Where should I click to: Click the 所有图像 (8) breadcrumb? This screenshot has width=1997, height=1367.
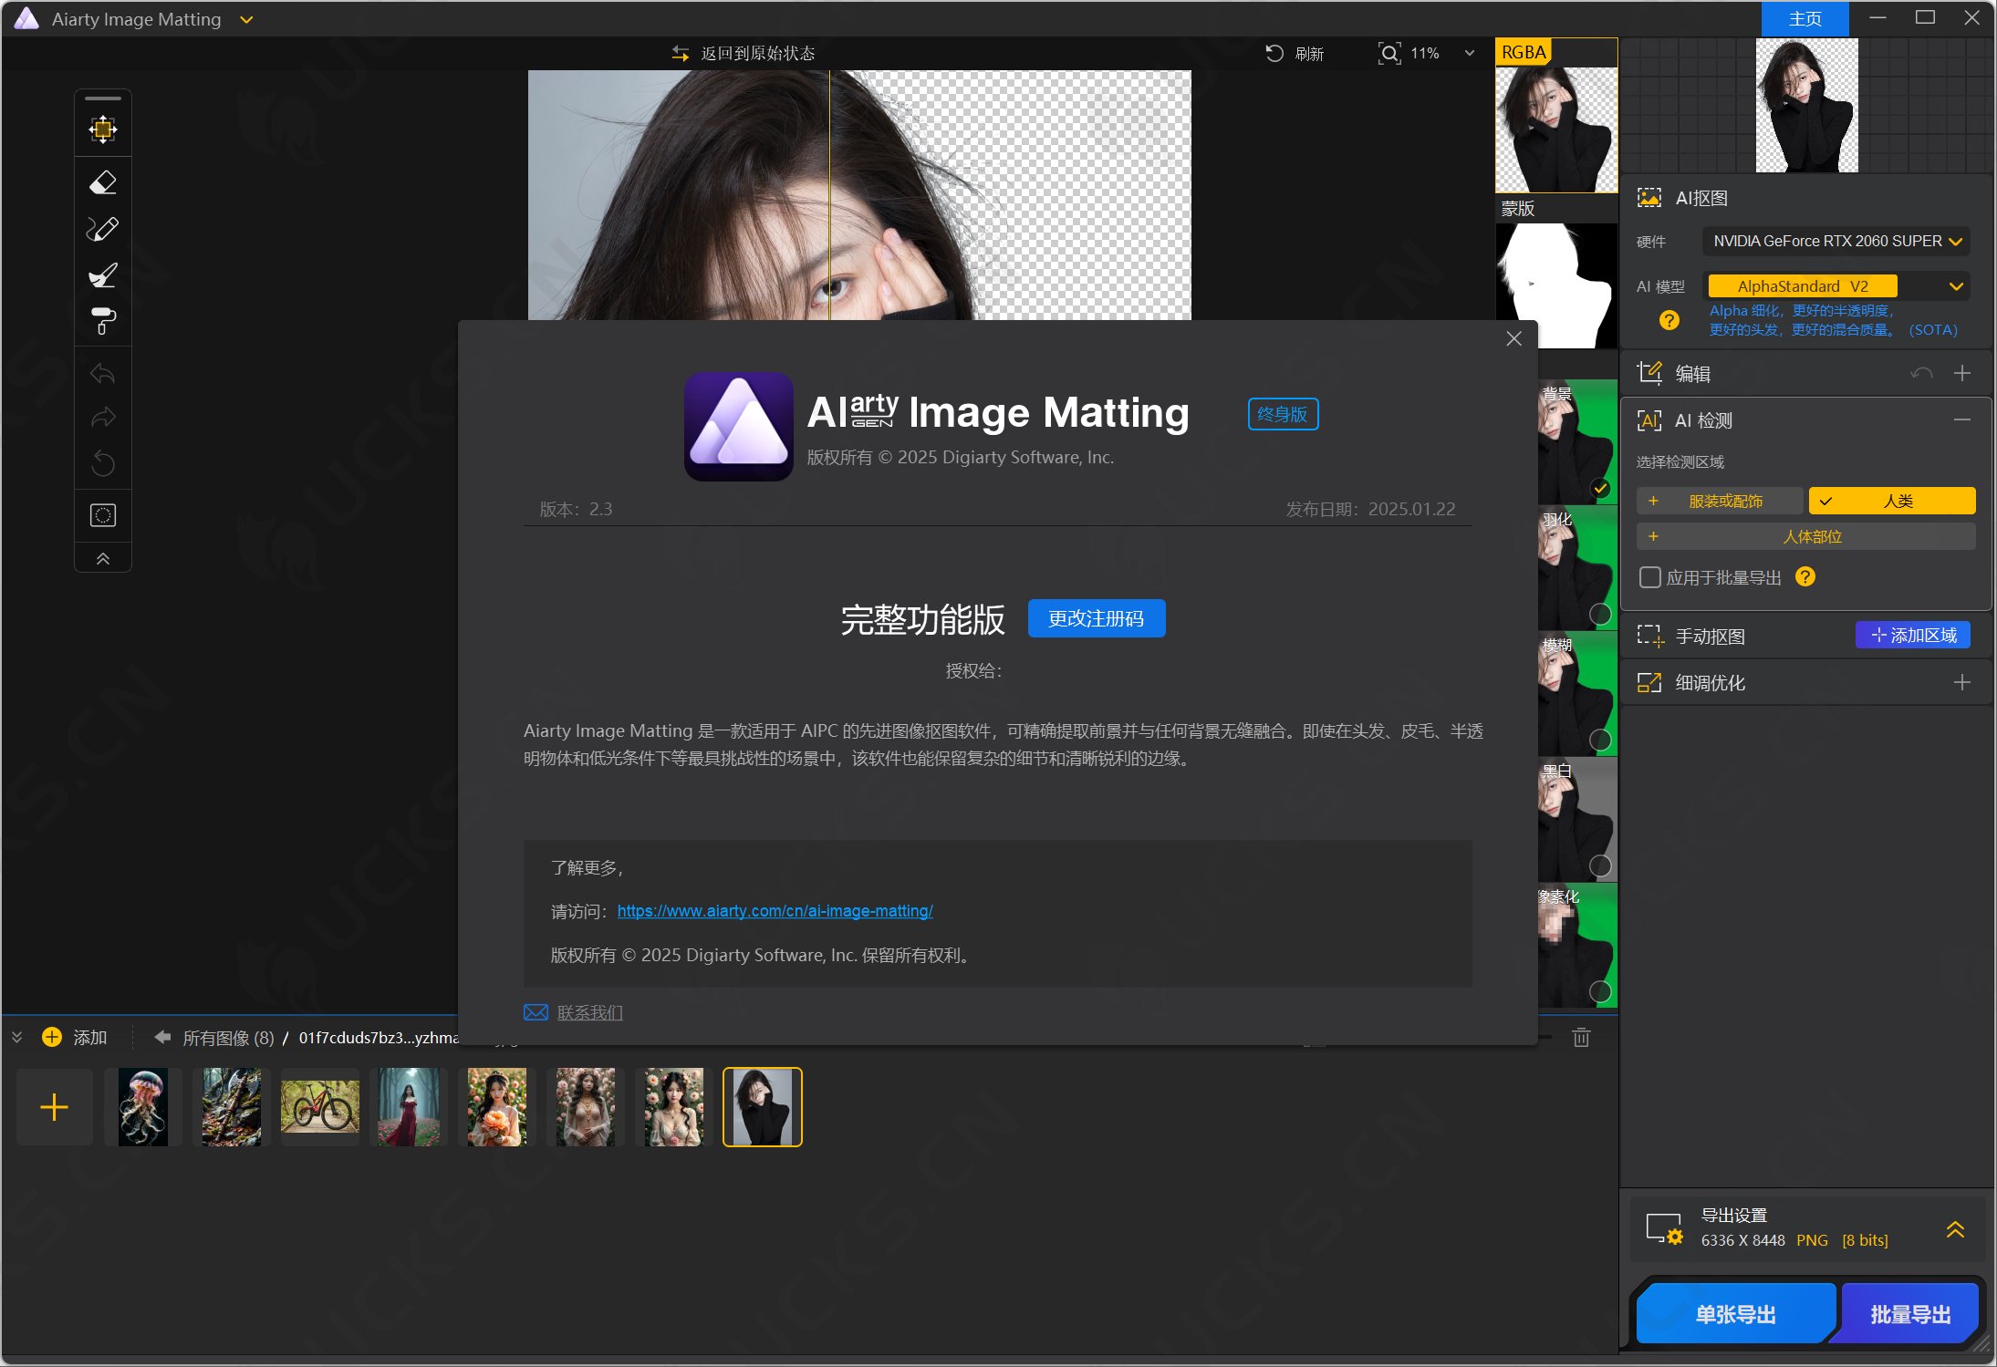pyautogui.click(x=228, y=1038)
